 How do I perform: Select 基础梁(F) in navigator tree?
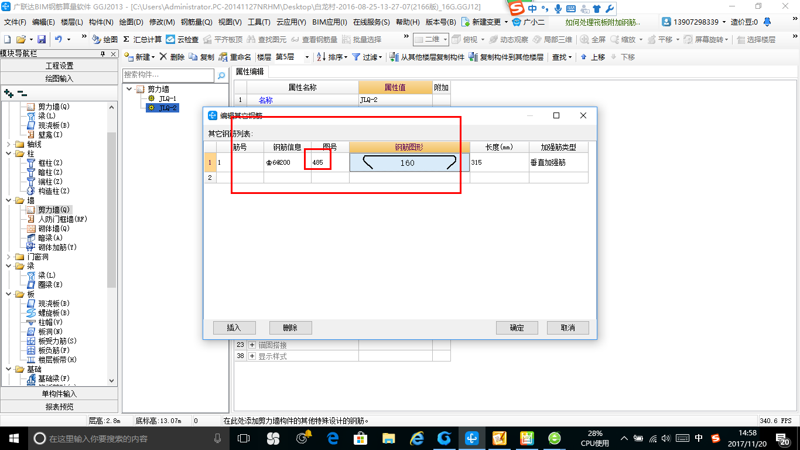(x=54, y=379)
